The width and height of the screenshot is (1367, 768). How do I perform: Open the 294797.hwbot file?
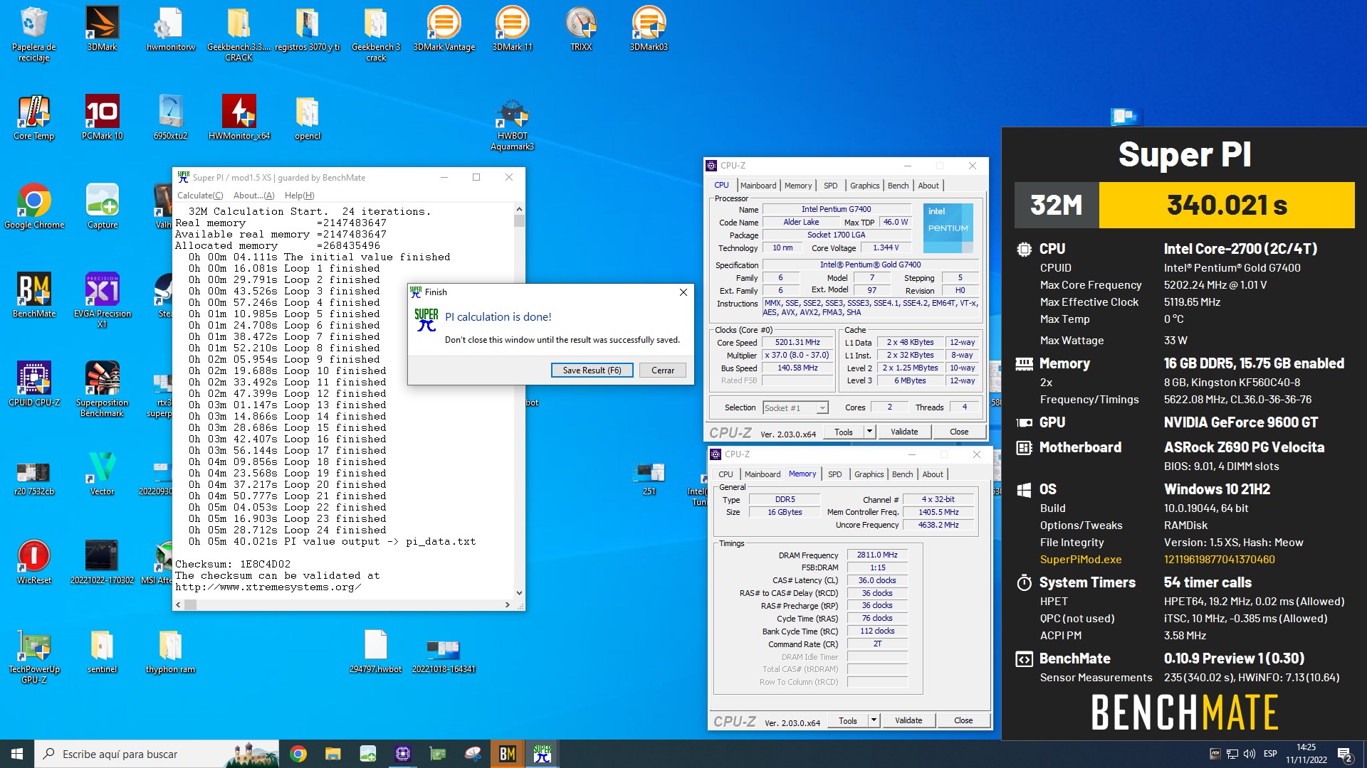coord(376,651)
